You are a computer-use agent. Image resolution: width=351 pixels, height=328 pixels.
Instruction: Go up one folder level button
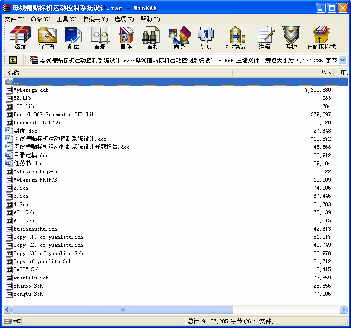point(13,60)
